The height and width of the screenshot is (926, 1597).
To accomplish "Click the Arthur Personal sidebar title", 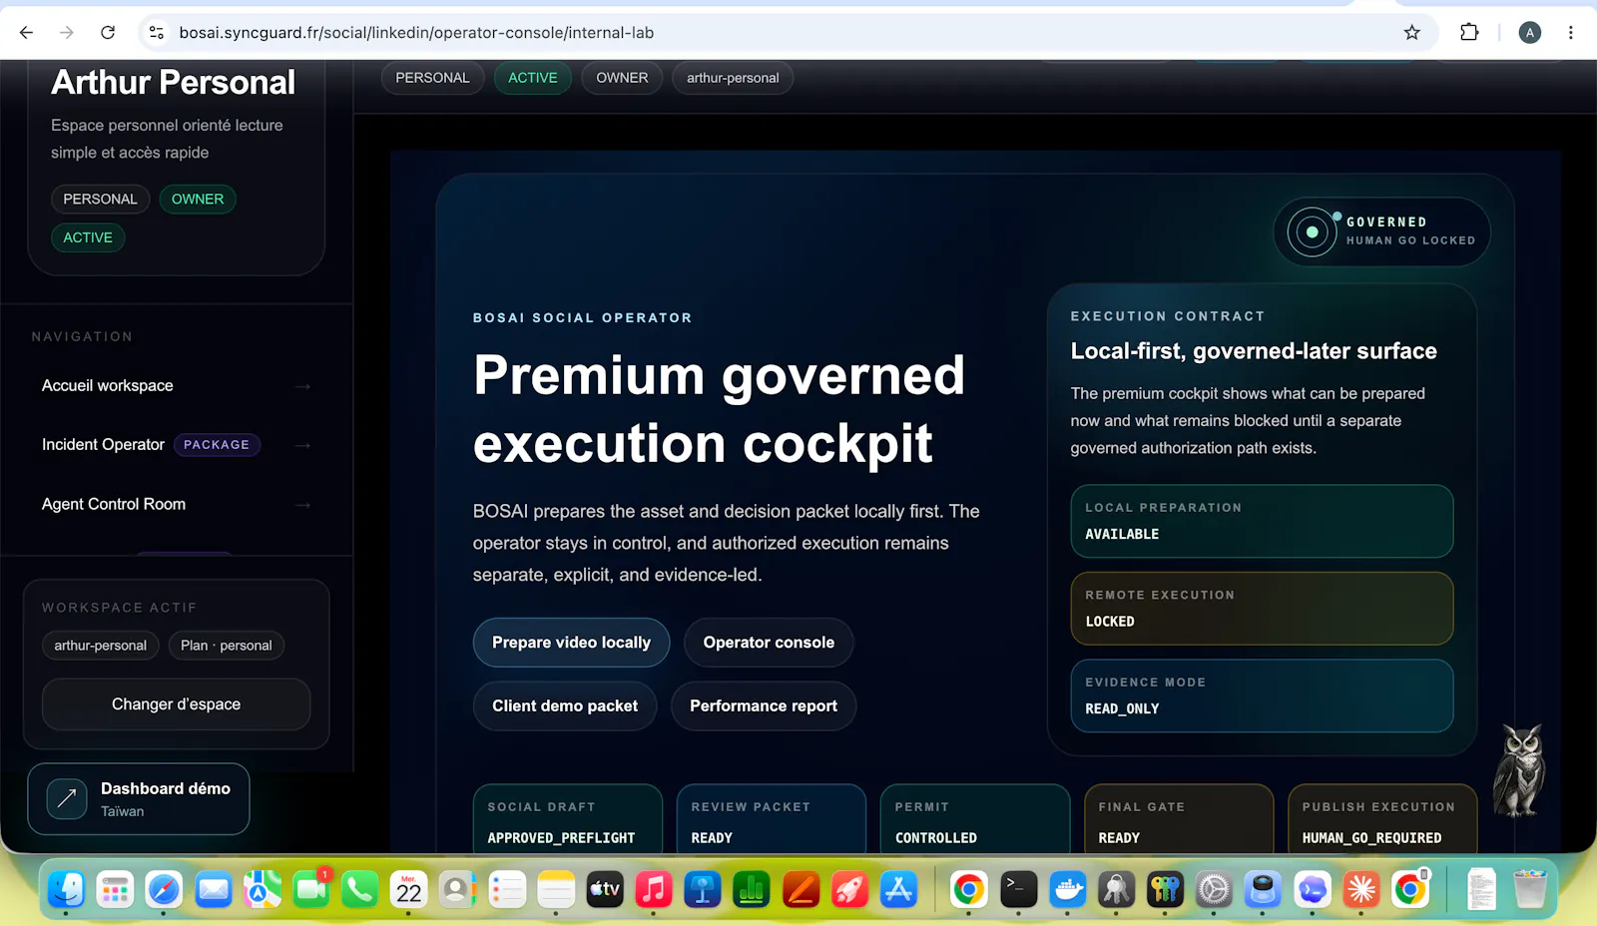I will tap(173, 82).
